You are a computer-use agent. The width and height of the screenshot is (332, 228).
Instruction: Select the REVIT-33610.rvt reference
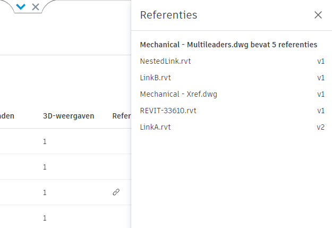coord(168,111)
